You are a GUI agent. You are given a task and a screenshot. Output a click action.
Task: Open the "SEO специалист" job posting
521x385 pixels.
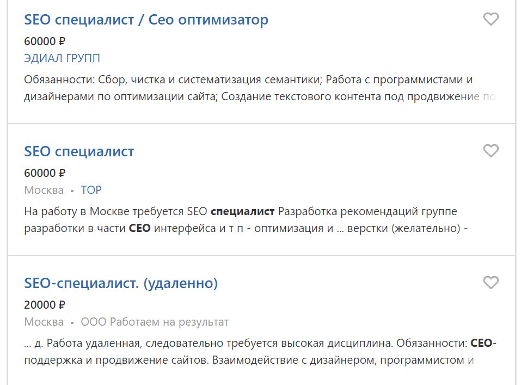tap(79, 151)
